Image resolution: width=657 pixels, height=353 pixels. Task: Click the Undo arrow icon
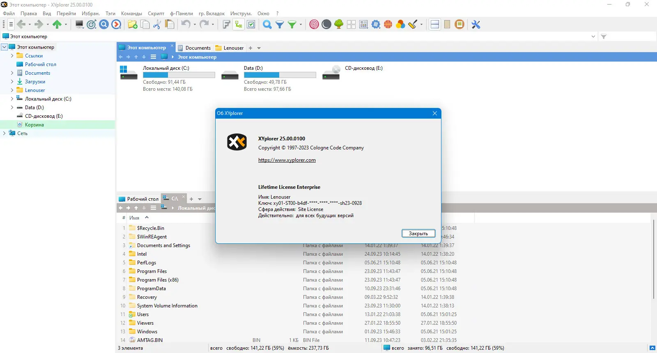tap(186, 25)
